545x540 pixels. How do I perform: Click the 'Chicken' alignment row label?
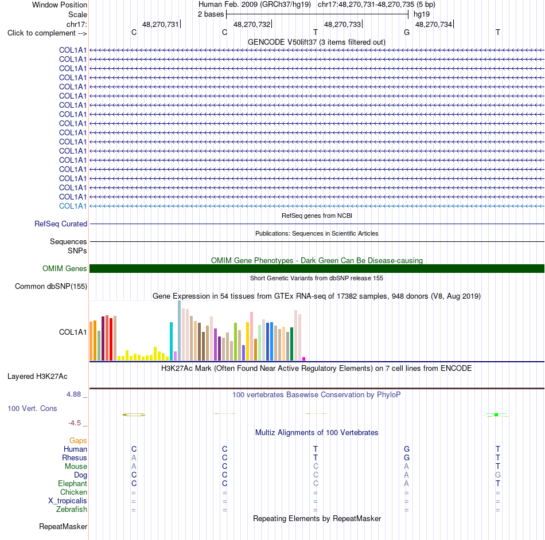point(73,492)
